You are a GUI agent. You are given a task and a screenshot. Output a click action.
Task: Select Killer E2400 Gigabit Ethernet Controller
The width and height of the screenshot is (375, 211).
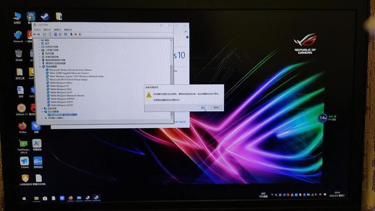tap(67, 73)
